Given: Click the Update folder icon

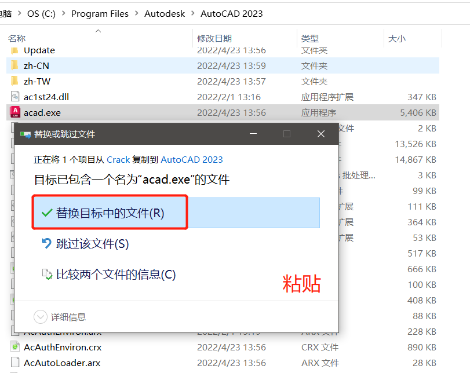Looking at the screenshot, I should pyautogui.click(x=14, y=50).
